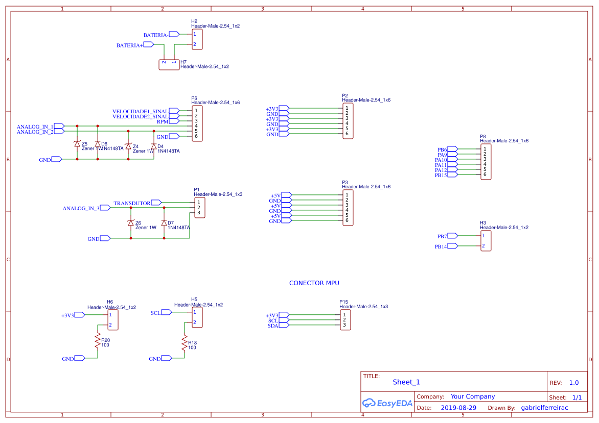The image size is (599, 423).
Task: Select the three-pin header P15 symbol
Action: coord(344,320)
